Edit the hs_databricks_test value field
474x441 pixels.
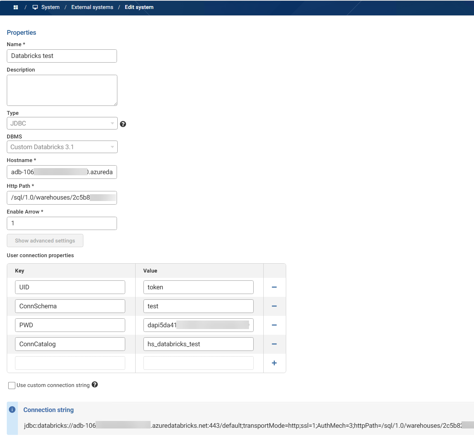tap(199, 344)
